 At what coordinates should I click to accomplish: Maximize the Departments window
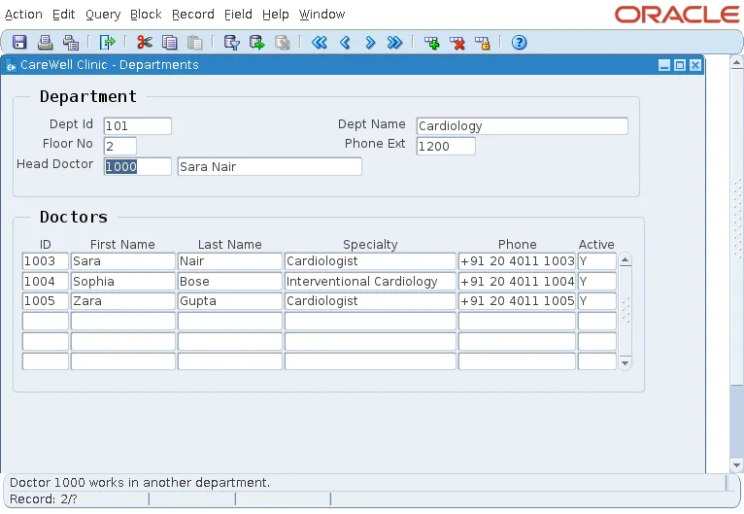(680, 65)
